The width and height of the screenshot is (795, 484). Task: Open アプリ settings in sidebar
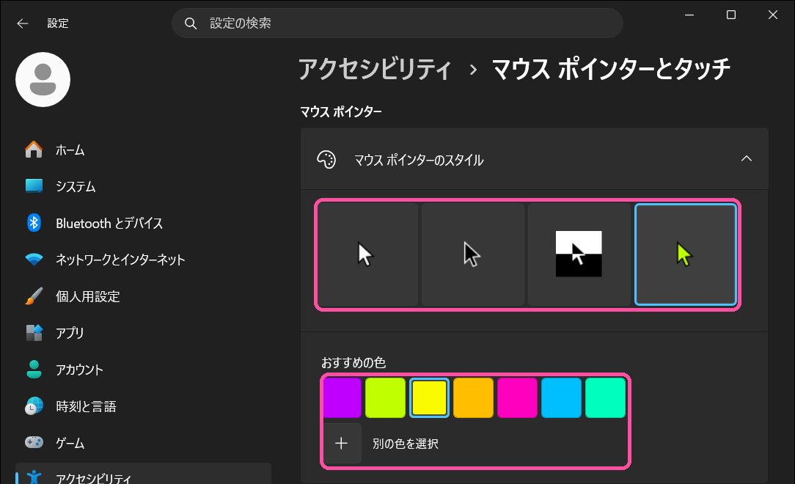click(x=143, y=333)
